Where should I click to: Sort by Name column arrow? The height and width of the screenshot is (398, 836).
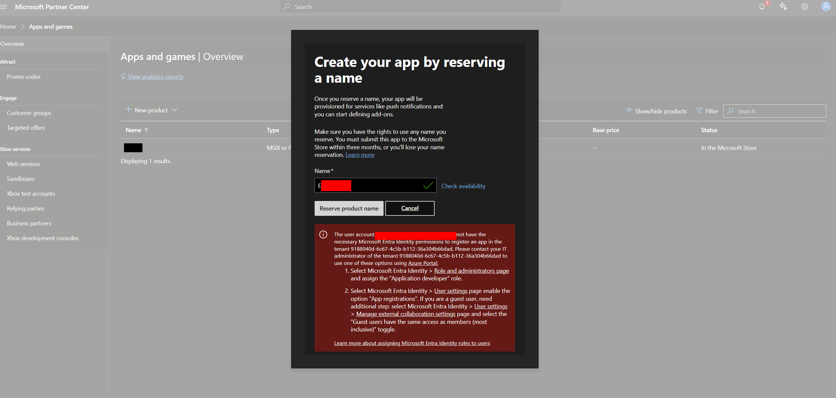click(146, 130)
